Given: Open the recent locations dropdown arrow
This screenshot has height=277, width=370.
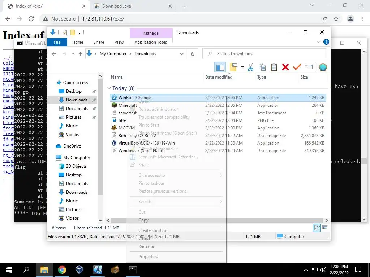Looking at the screenshot, I should (x=73, y=54).
